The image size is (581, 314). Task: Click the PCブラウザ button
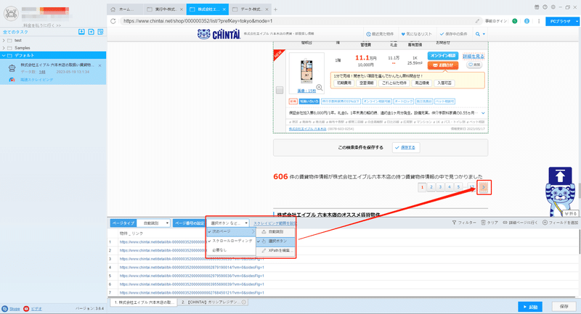point(560,21)
